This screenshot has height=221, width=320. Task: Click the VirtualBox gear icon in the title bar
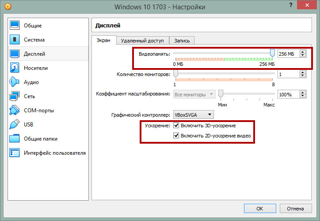pyautogui.click(x=8, y=7)
